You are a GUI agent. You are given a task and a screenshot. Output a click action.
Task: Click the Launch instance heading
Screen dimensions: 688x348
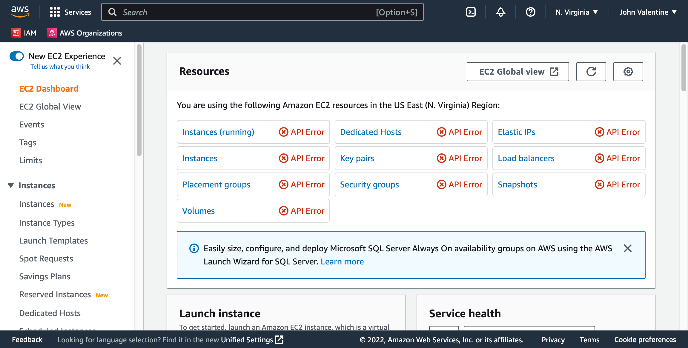click(x=220, y=313)
